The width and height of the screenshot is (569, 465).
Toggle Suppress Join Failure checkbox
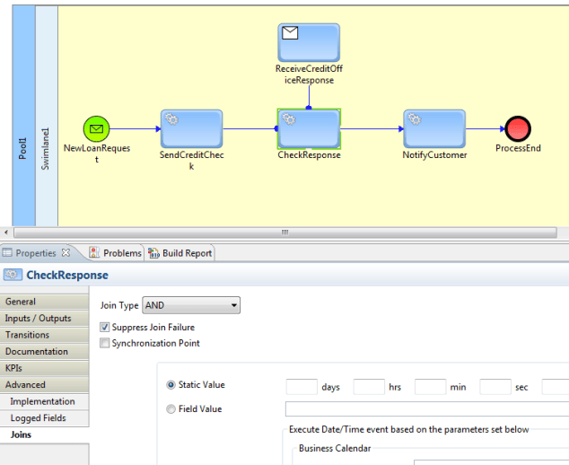click(x=104, y=327)
